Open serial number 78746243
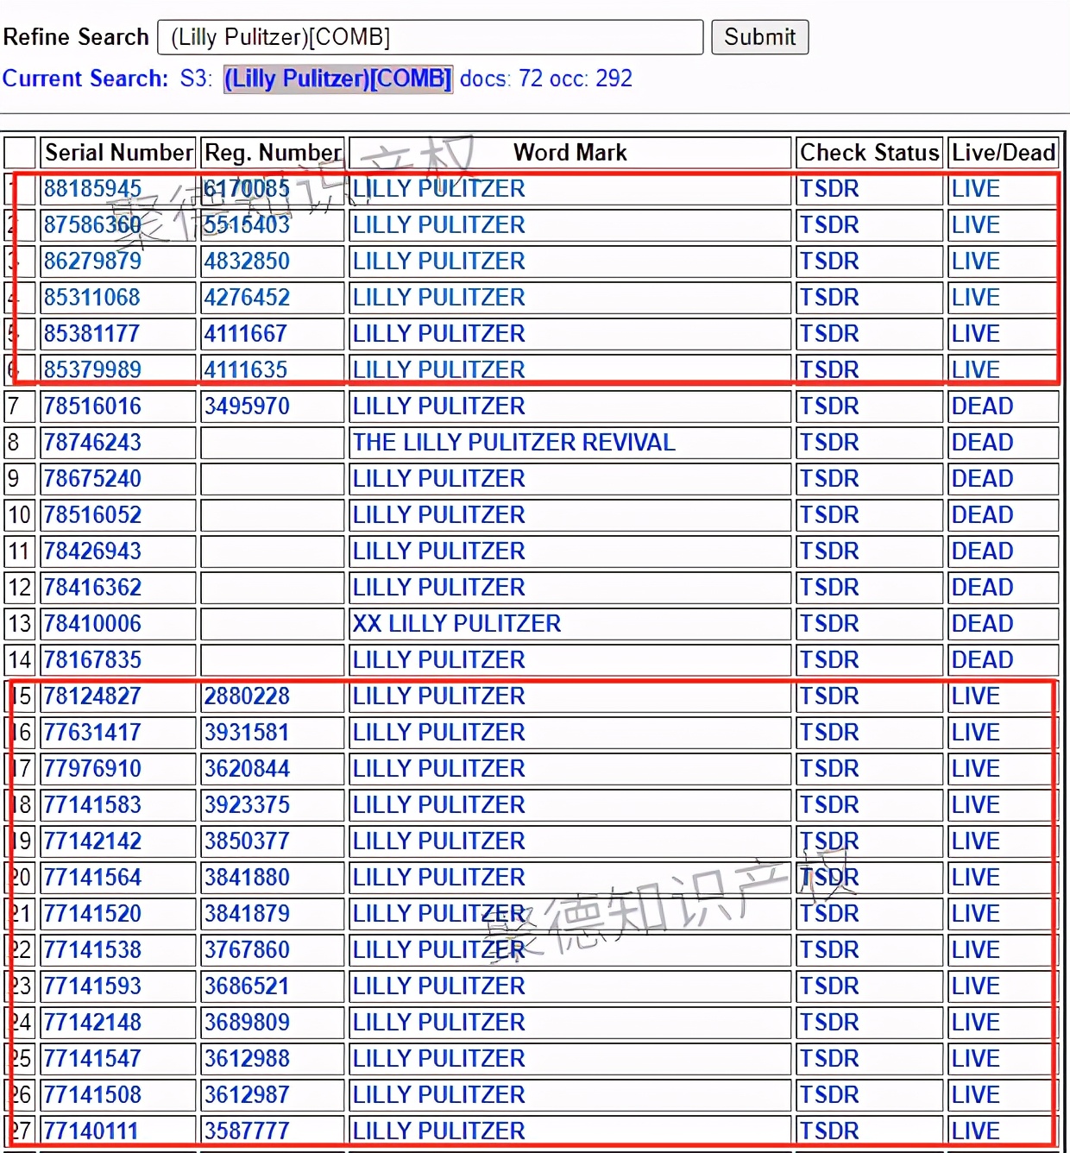1070x1153 pixels. coord(92,442)
